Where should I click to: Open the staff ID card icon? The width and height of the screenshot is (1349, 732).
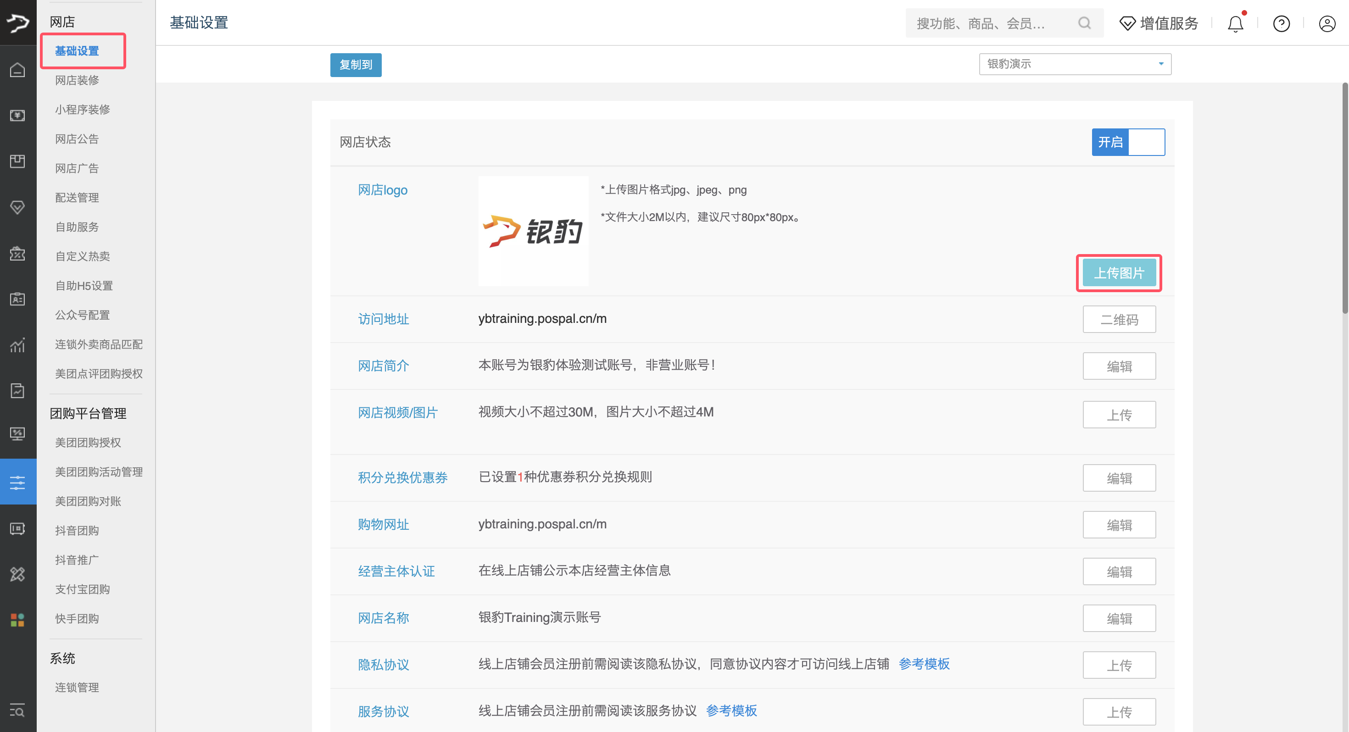[18, 299]
